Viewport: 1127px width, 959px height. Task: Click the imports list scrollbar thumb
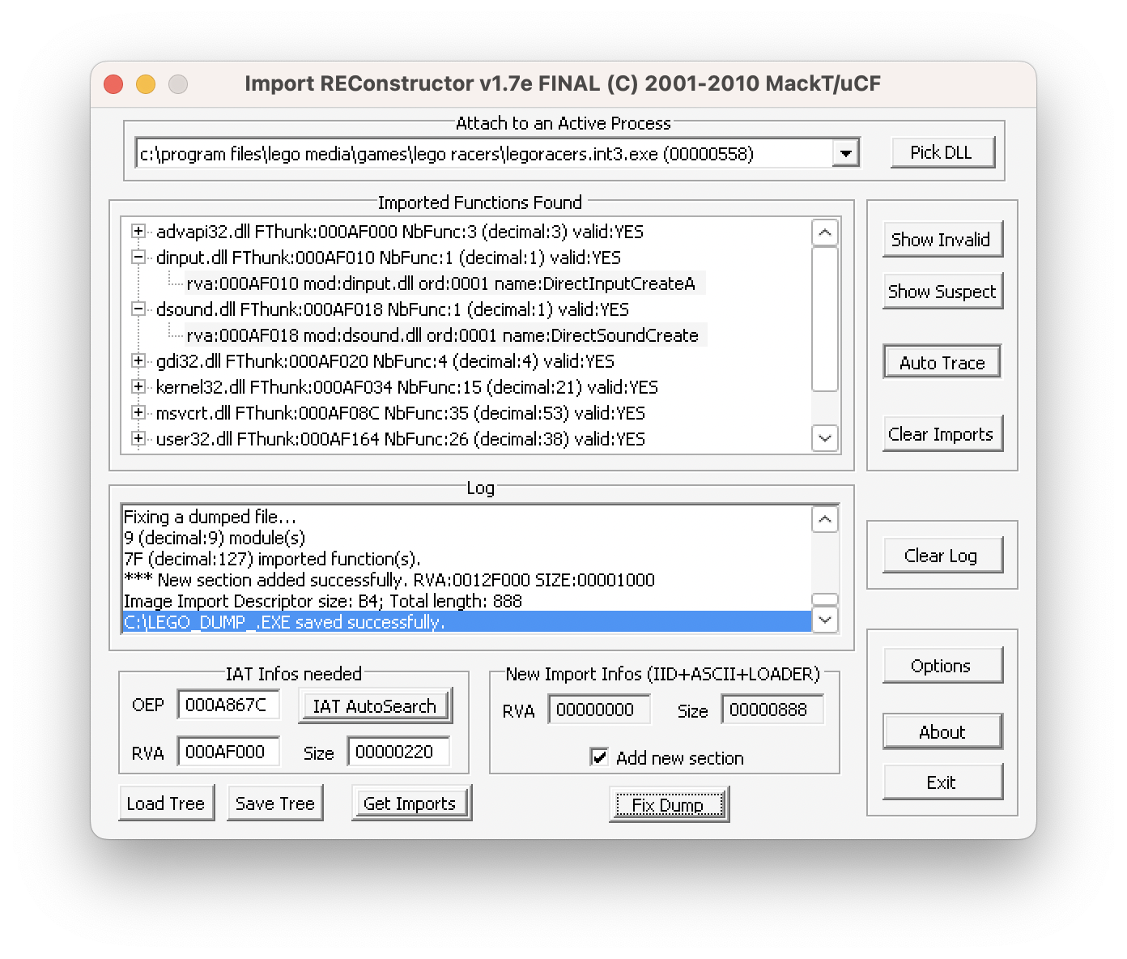tap(824, 319)
